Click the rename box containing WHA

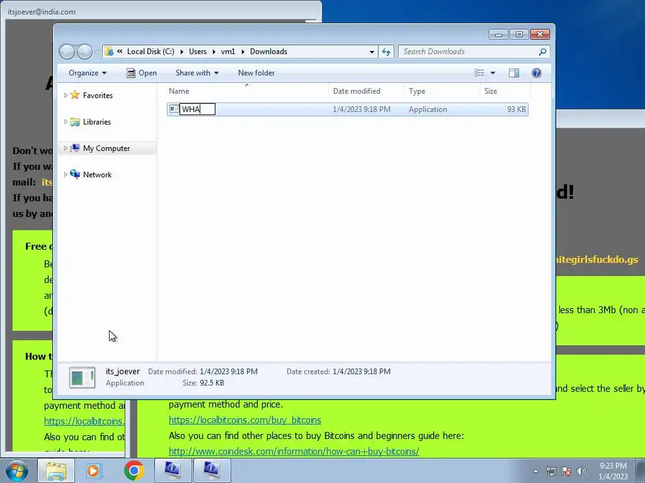(197, 109)
